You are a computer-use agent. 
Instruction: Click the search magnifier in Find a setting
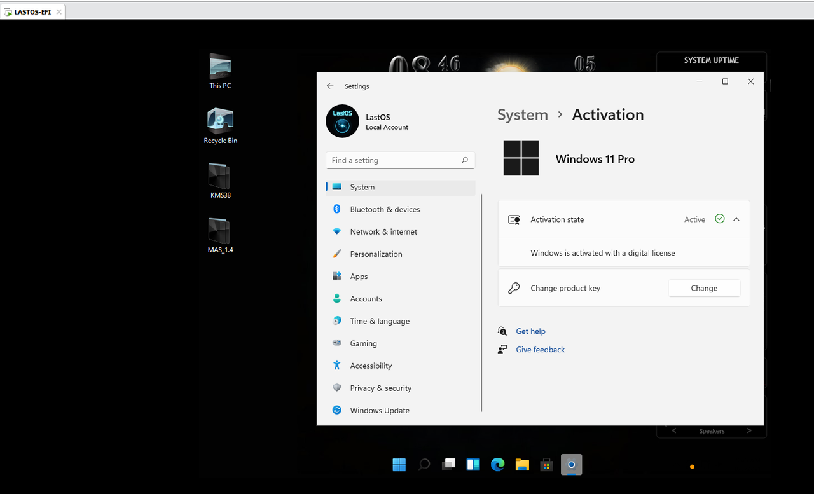(x=465, y=160)
